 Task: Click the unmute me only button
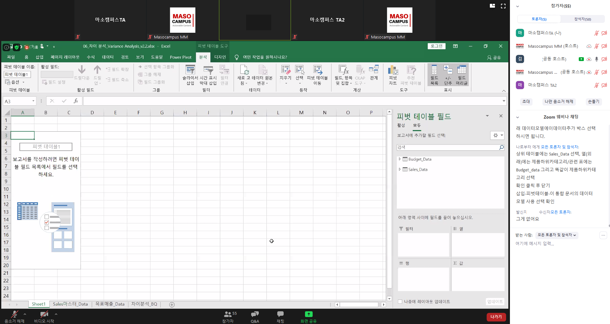tap(559, 101)
